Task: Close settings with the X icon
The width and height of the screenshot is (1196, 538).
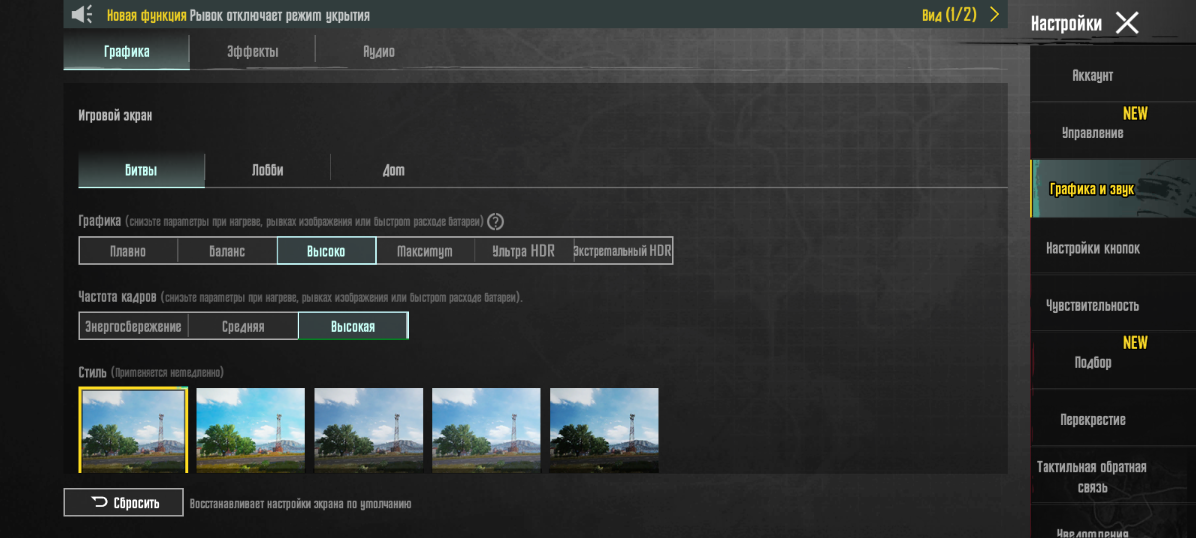Action: pyautogui.click(x=1127, y=23)
